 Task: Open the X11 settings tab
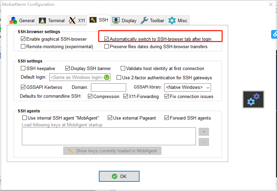pyautogui.click(x=77, y=21)
